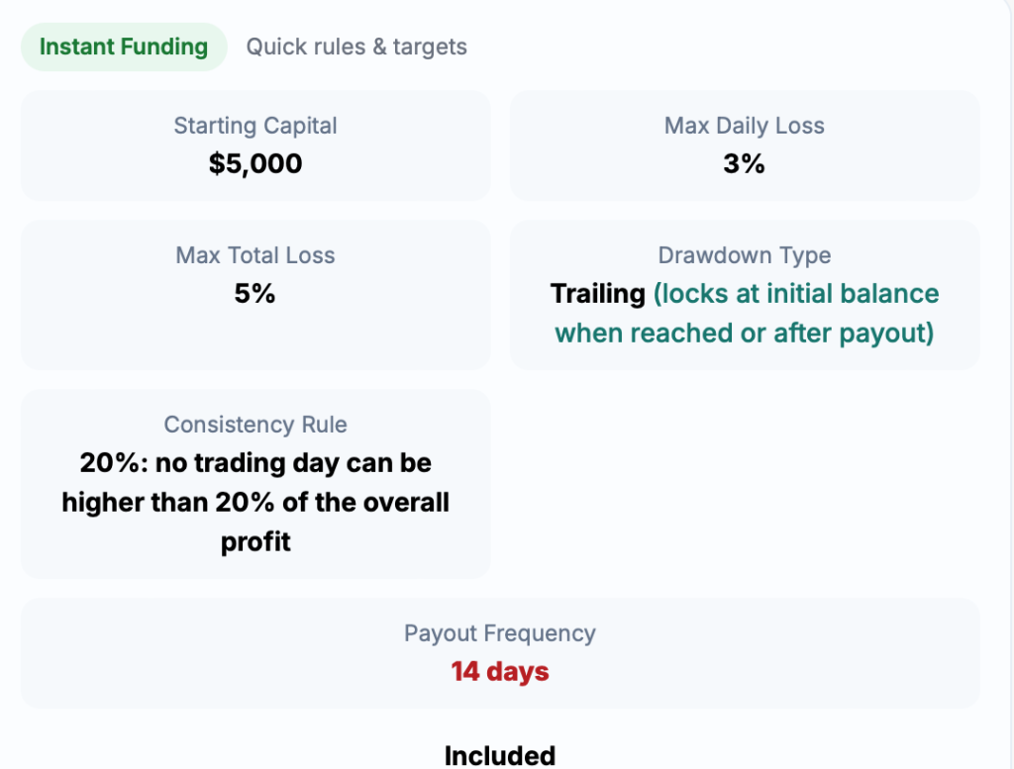
Task: Click green 'when reached or after payout' line
Action: coord(744,333)
